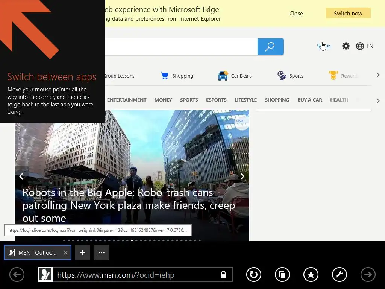Image resolution: width=385 pixels, height=289 pixels.
Task: Expand more news categories with right chevron
Action: [x=378, y=101]
